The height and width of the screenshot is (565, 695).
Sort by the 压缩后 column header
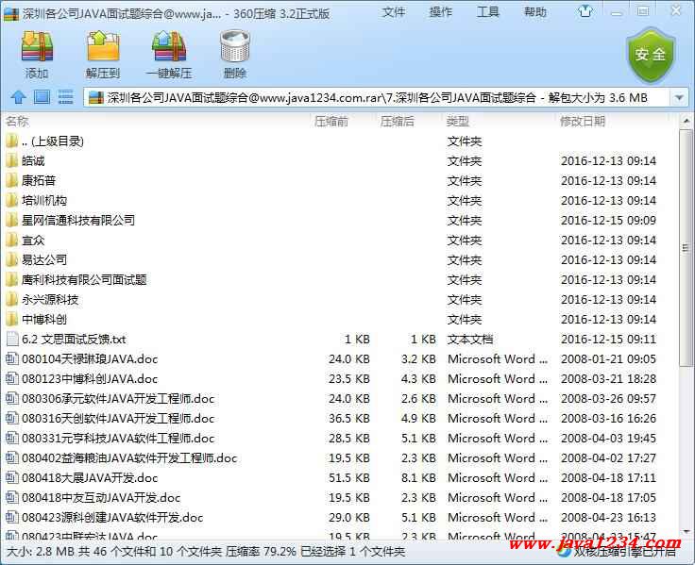[398, 121]
